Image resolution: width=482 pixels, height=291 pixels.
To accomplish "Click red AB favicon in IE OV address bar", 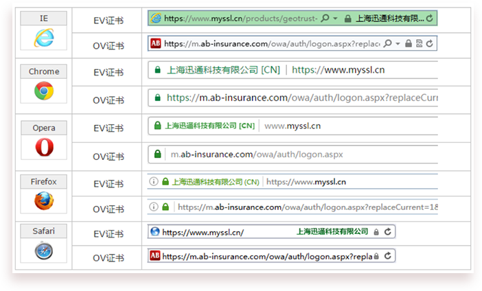I will click(156, 43).
